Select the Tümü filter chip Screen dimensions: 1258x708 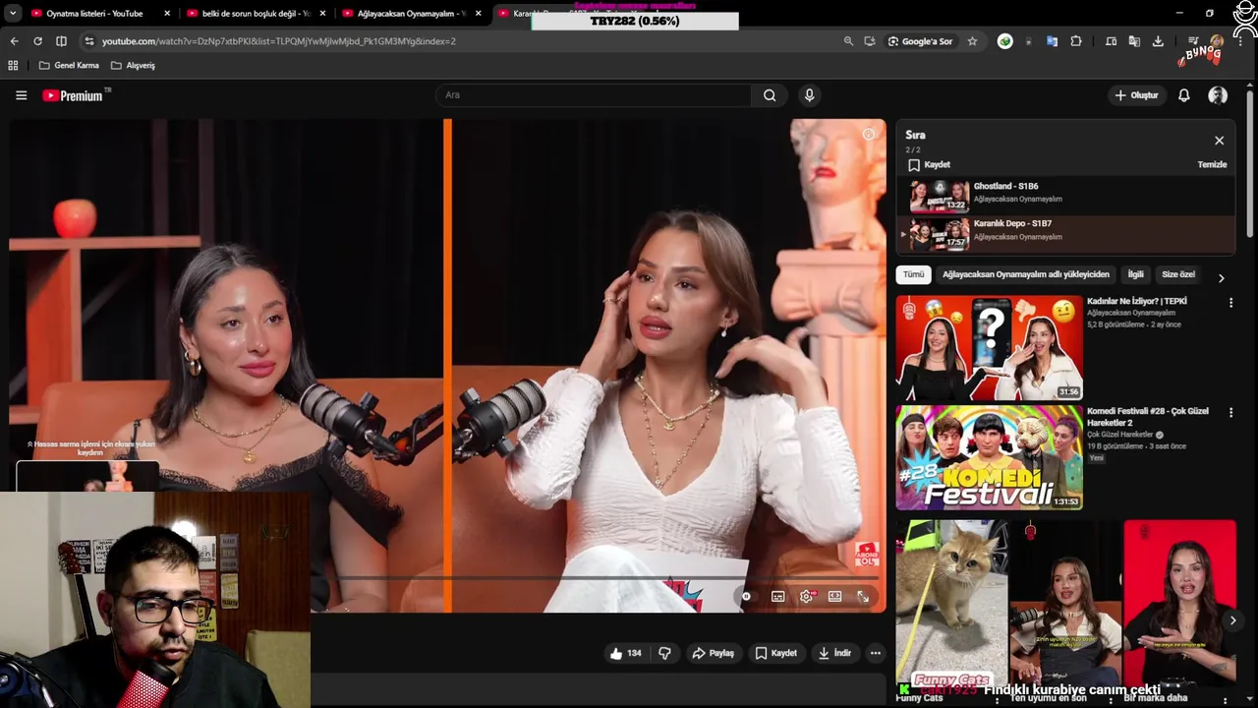pyautogui.click(x=914, y=274)
